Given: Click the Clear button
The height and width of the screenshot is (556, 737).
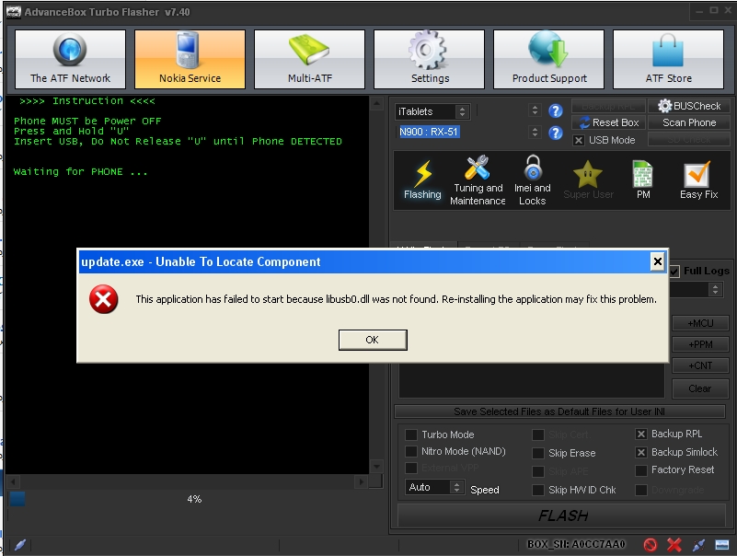Looking at the screenshot, I should click(700, 388).
